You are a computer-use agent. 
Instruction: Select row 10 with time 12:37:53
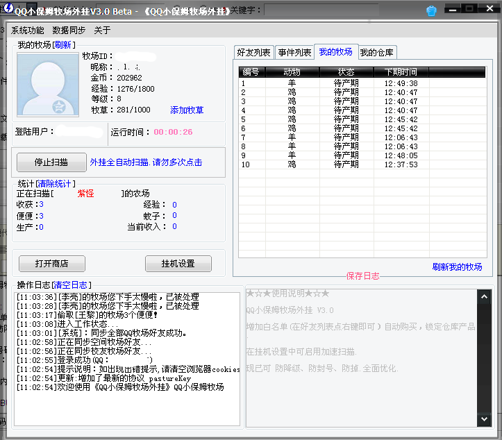(362, 164)
